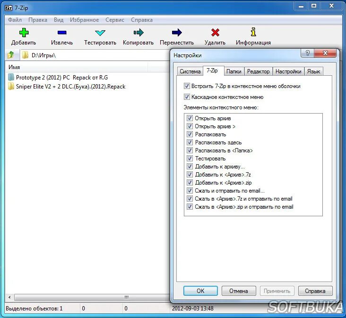Open the Файл menu
The image size is (346, 318).
click(15, 20)
